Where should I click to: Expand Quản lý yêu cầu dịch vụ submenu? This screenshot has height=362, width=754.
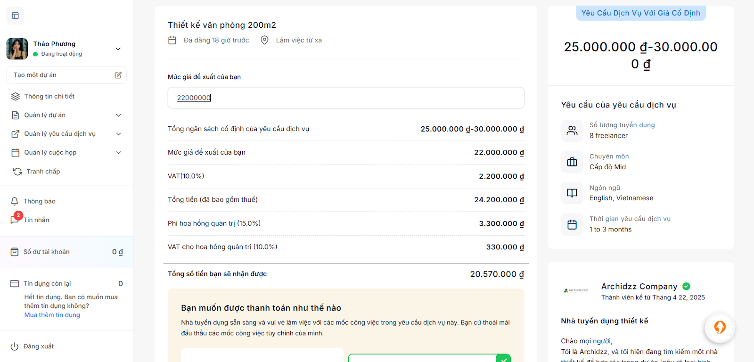[x=118, y=134]
